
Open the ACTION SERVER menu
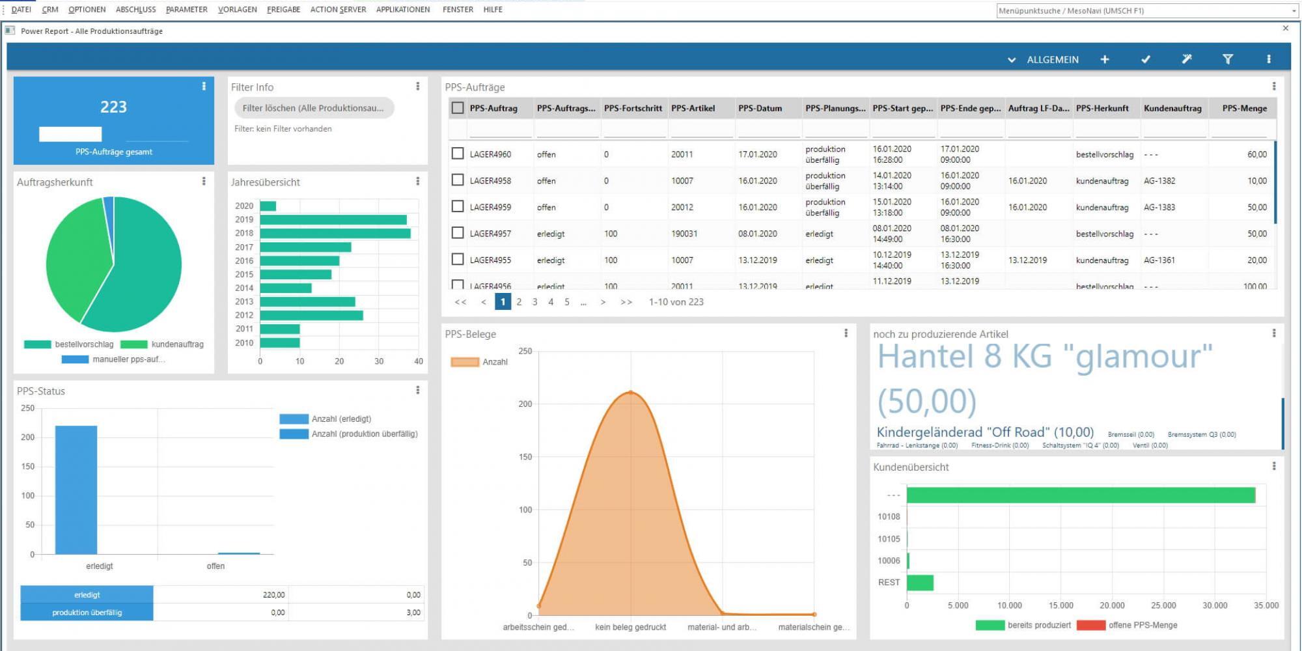(x=338, y=10)
